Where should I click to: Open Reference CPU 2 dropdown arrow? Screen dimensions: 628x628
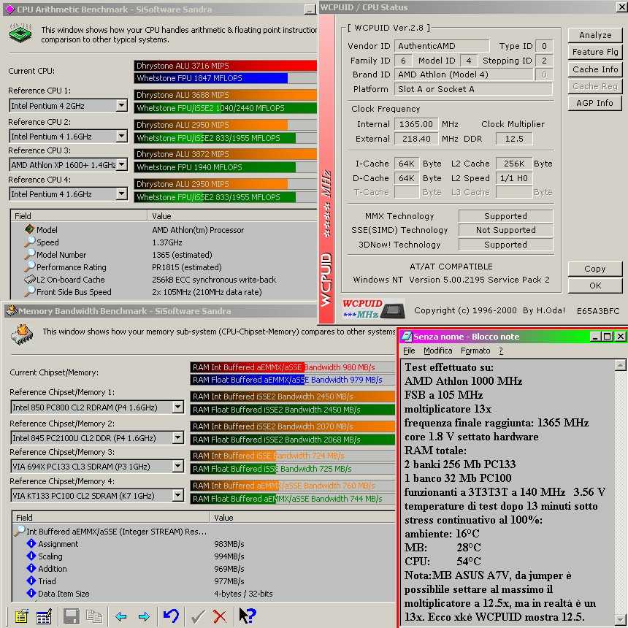(121, 136)
